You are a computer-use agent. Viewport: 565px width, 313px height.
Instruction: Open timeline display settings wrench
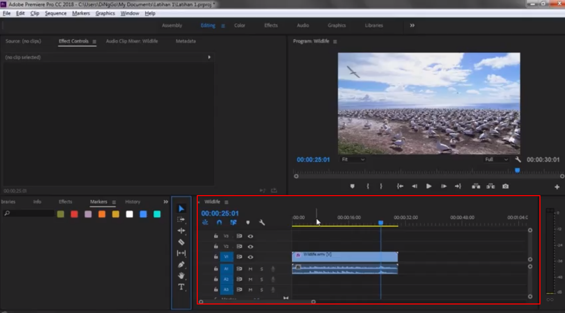[262, 222]
